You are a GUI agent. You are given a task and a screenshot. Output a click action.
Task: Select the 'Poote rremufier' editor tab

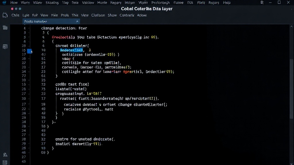pos(51,21)
